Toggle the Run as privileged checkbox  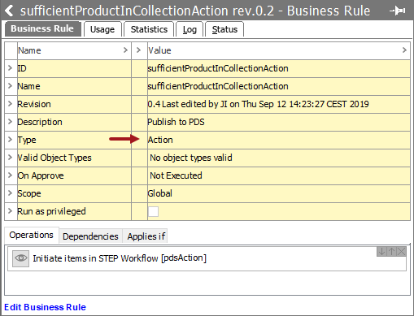pos(153,211)
